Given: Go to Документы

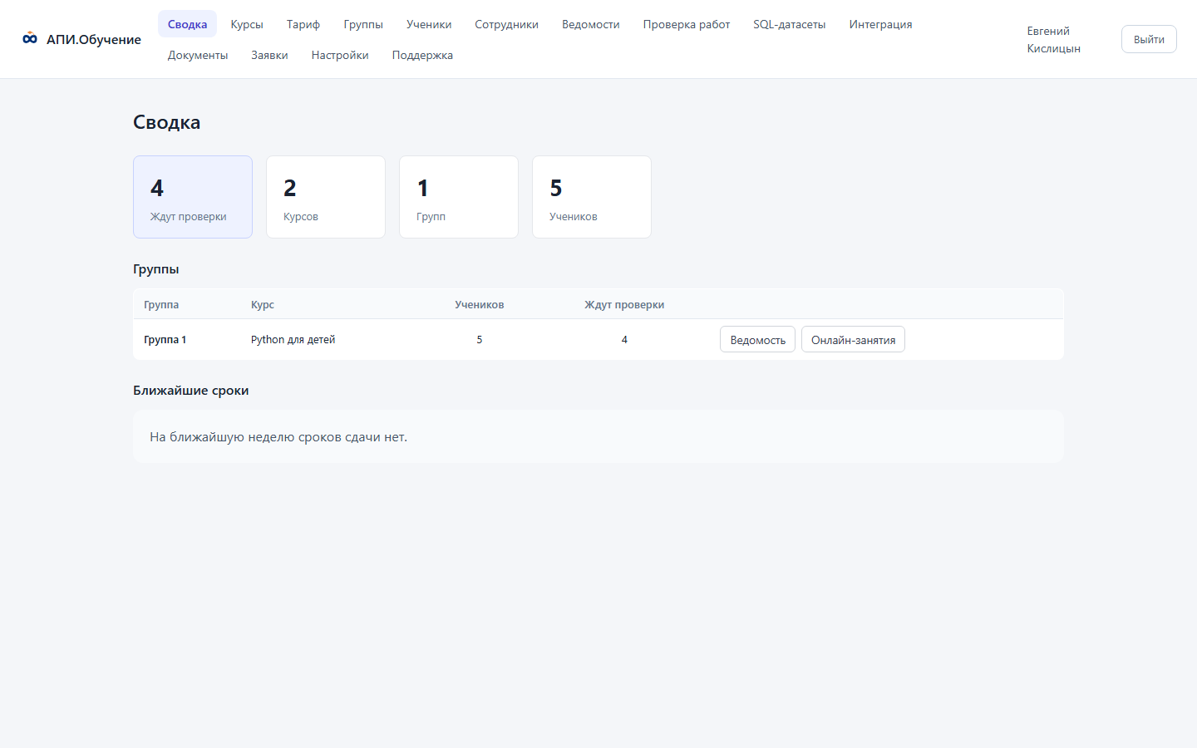Looking at the screenshot, I should point(198,55).
